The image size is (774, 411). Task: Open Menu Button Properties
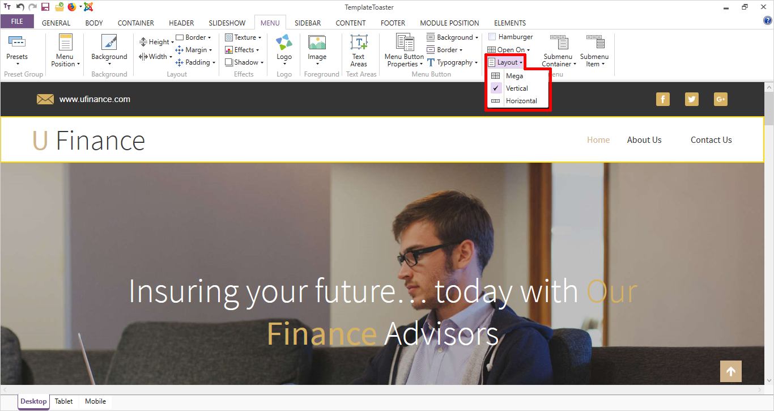tap(404, 43)
